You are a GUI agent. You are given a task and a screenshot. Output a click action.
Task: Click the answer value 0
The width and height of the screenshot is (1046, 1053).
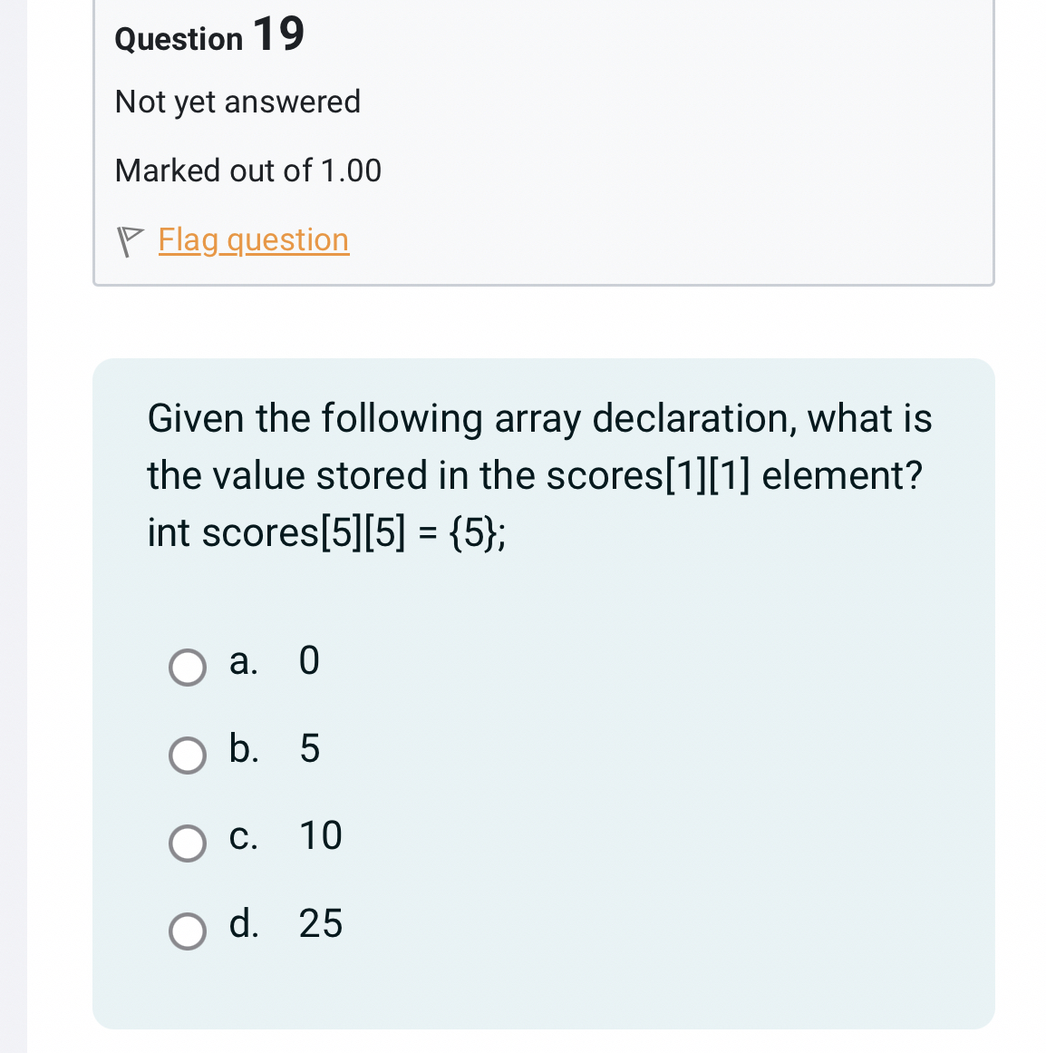click(309, 661)
